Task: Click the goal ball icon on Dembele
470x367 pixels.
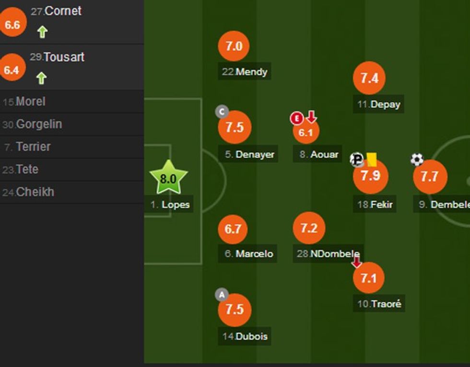Action: [417, 159]
